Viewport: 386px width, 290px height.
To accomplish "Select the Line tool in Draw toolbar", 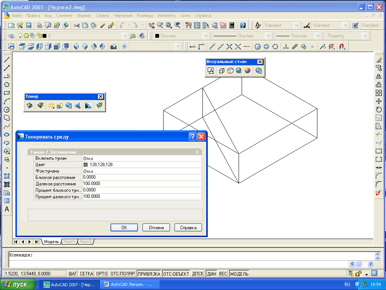I will point(7,59).
